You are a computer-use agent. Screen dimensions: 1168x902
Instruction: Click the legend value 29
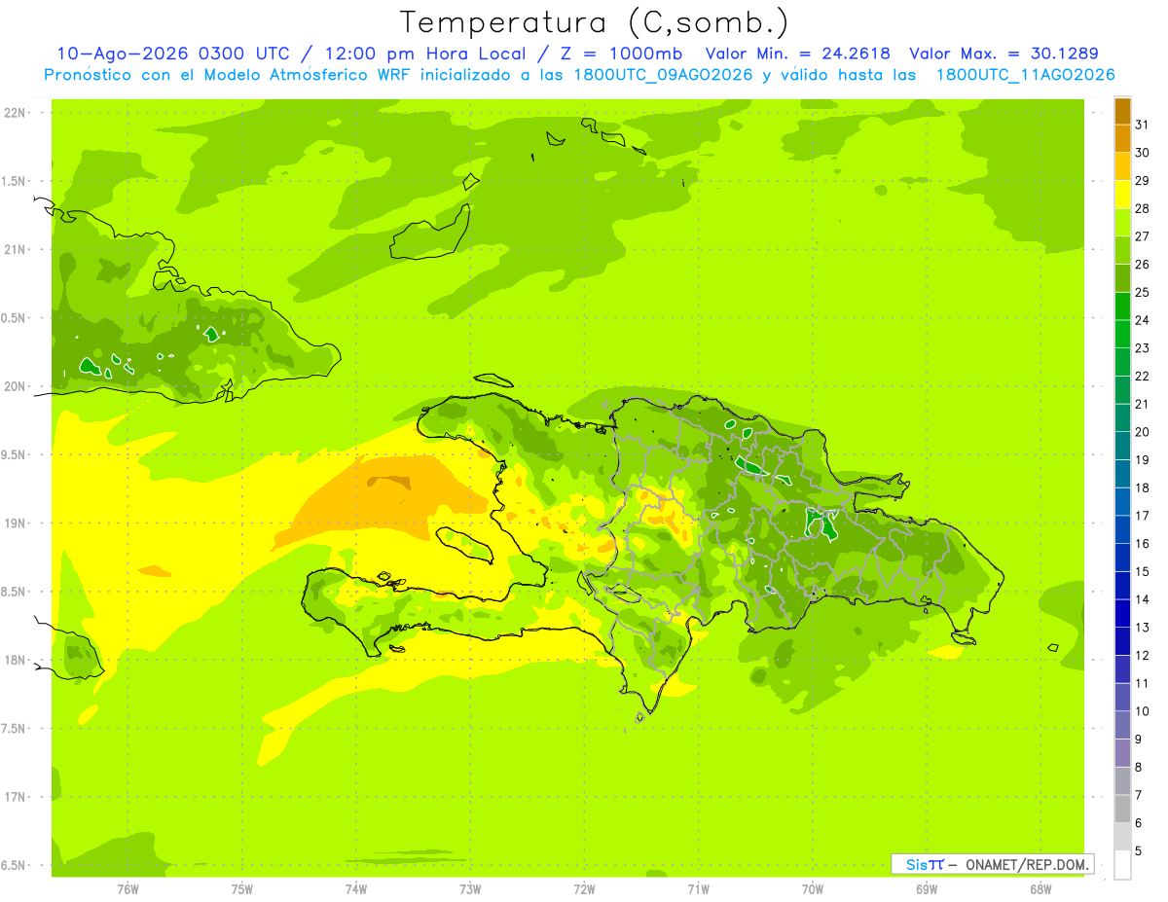[1143, 180]
